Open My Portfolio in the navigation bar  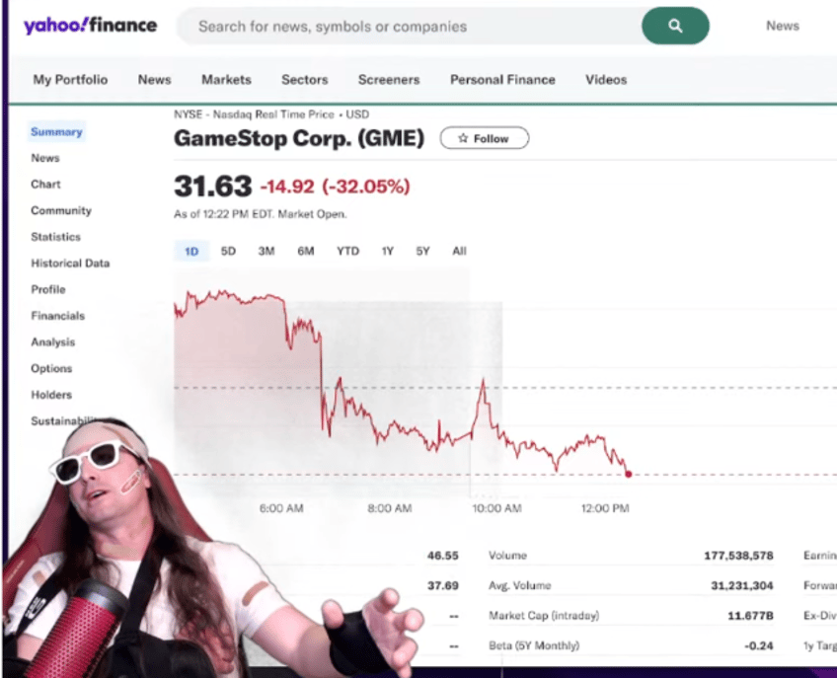pos(70,80)
